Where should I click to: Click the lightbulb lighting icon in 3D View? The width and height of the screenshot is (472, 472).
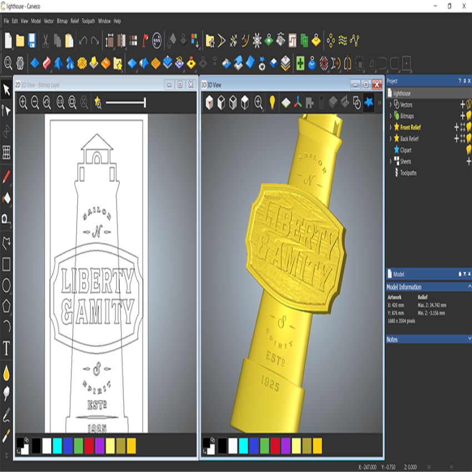271,103
